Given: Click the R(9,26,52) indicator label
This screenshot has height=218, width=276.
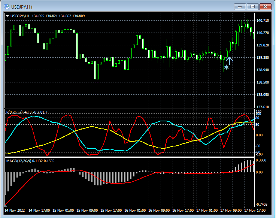Looking at the screenshot, I should pyautogui.click(x=13, y=112).
